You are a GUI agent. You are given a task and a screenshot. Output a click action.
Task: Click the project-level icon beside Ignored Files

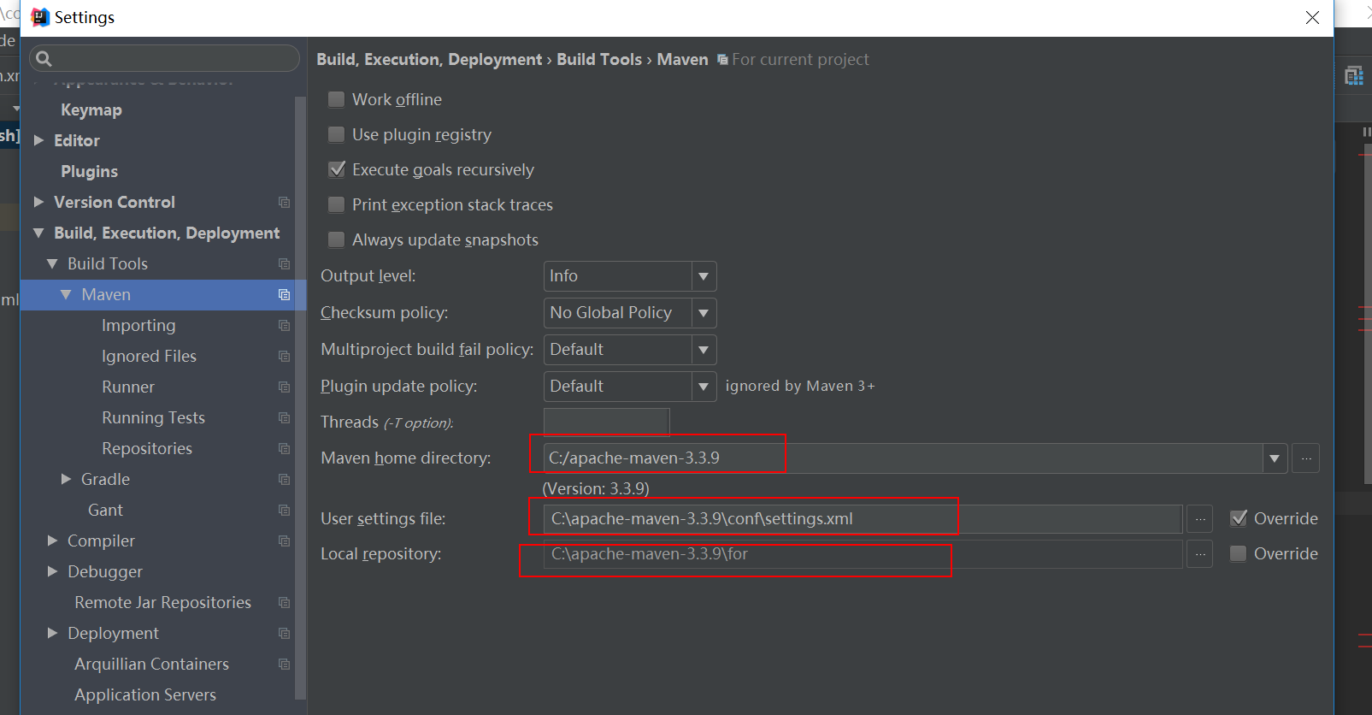pyautogui.click(x=284, y=357)
